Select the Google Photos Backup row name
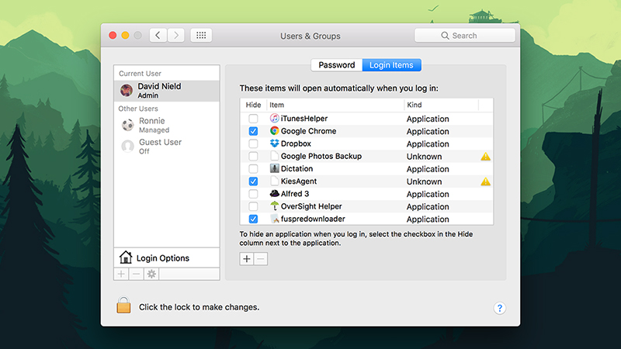 coord(321,157)
